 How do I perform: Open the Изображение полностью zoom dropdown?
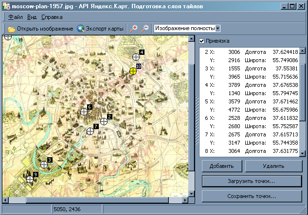tap(217, 29)
